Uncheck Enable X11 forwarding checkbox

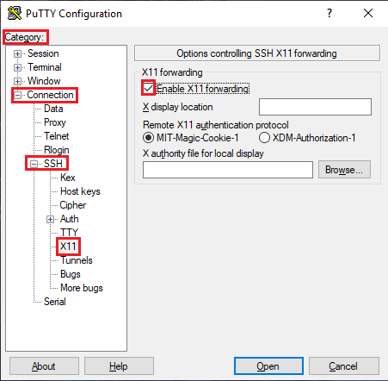(x=148, y=88)
